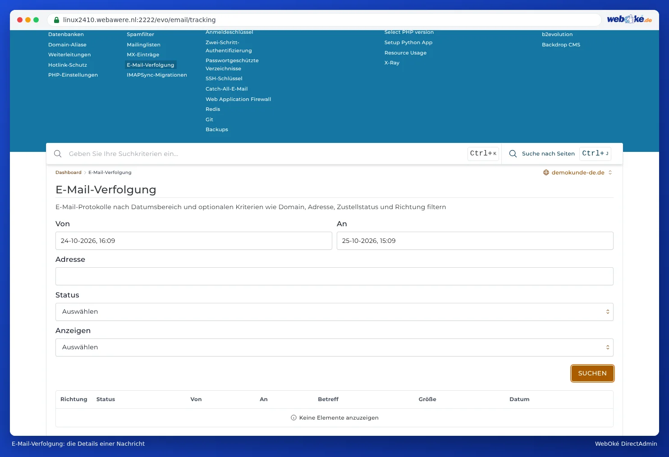Screen dimensions: 669x457
Task: Open Spamfilter page
Action: pyautogui.click(x=140, y=34)
